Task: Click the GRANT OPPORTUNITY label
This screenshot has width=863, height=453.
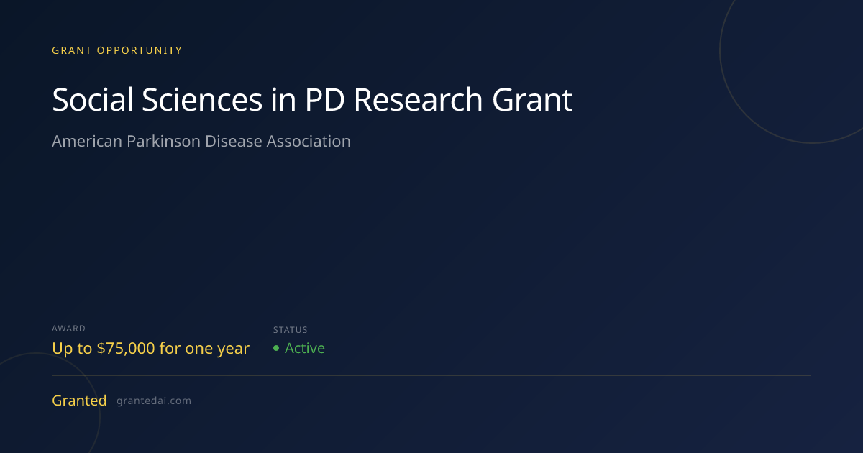Action: coord(117,50)
